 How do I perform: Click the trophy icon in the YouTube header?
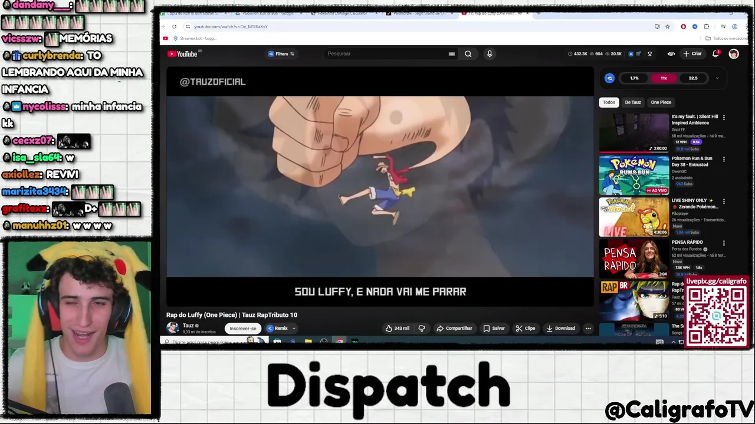click(650, 54)
